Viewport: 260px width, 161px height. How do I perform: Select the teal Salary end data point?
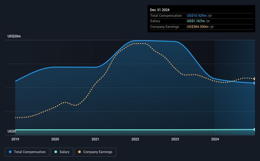[255, 129]
